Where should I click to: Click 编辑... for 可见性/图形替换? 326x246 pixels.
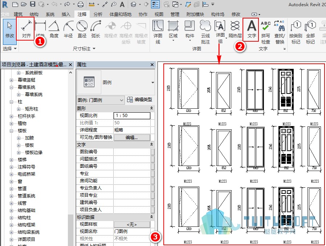coord(132,138)
